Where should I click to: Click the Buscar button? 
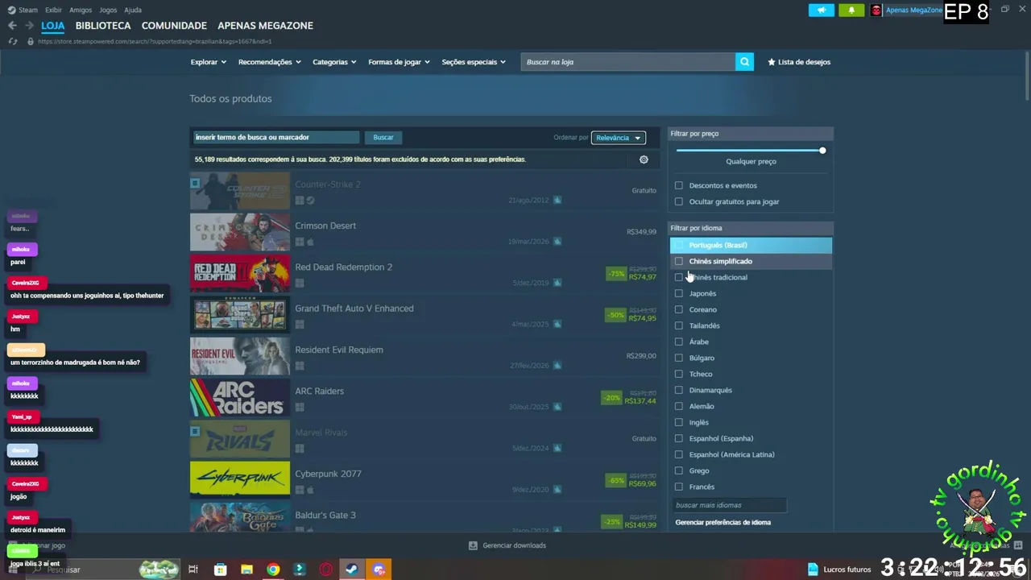point(383,138)
